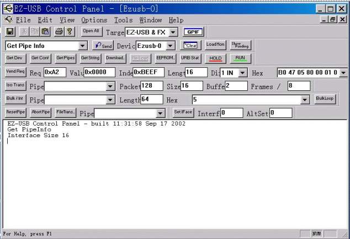Click the Bulk / Int button

15,99
